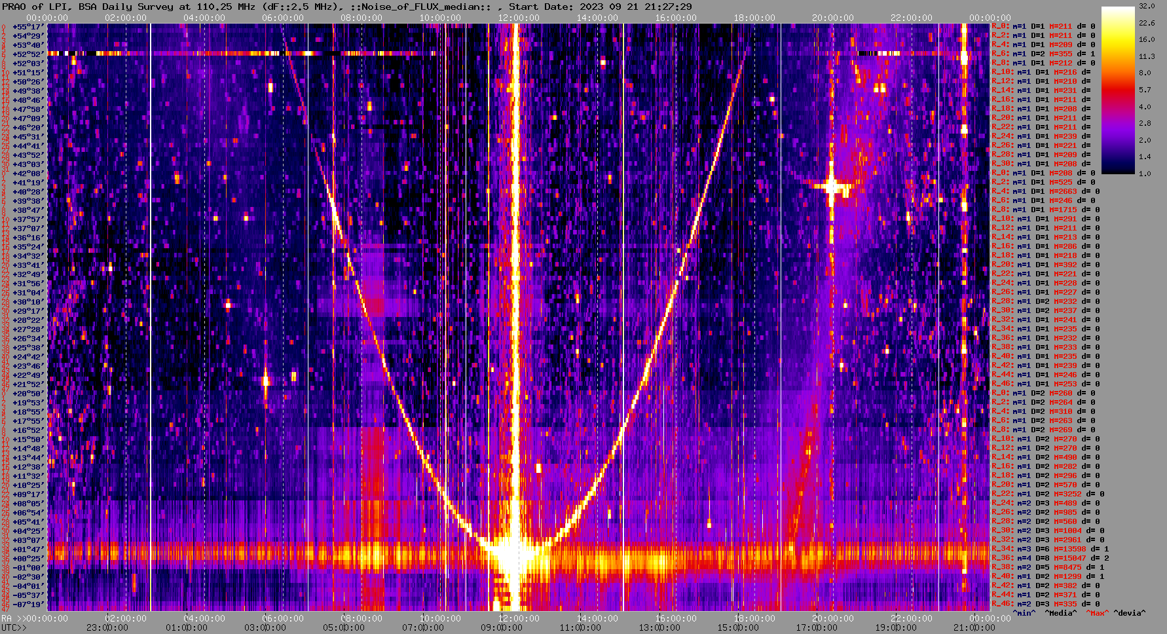
Task: Click the 32.0 color scale value
Action: (1147, 6)
